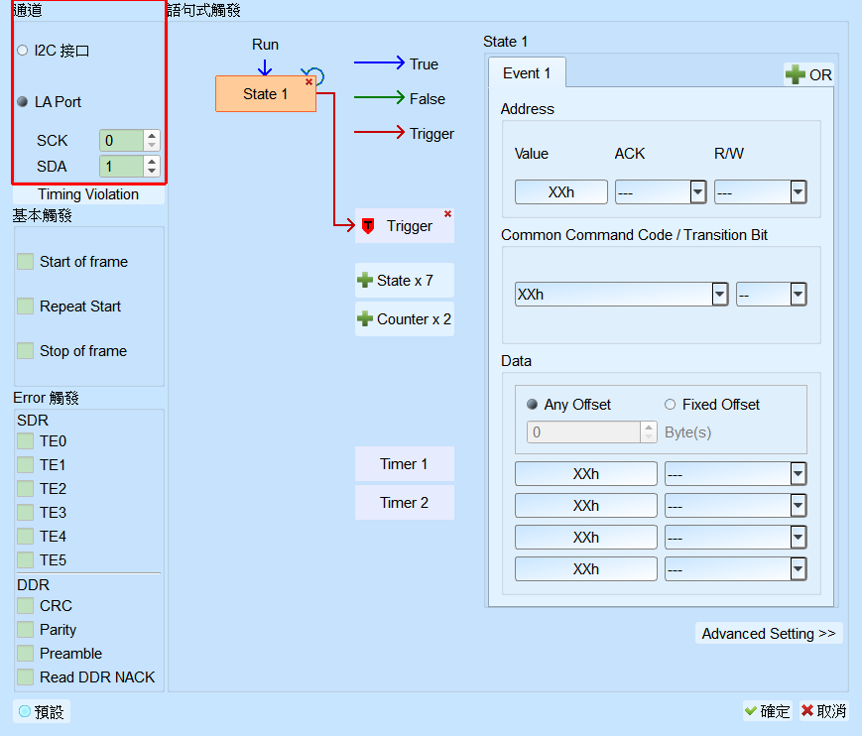Increase the SCK channel value

(152, 135)
